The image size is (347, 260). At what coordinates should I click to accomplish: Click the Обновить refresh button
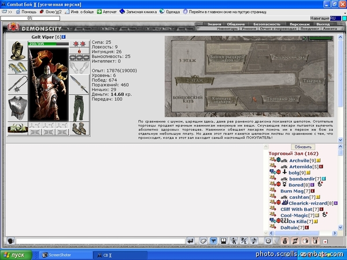(x=303, y=147)
